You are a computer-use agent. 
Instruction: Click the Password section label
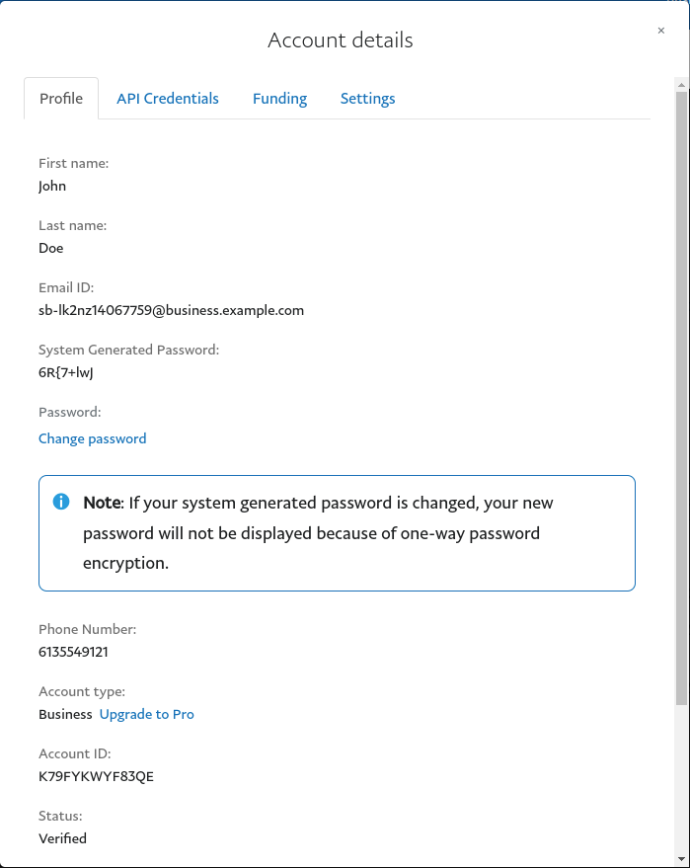[x=69, y=412]
